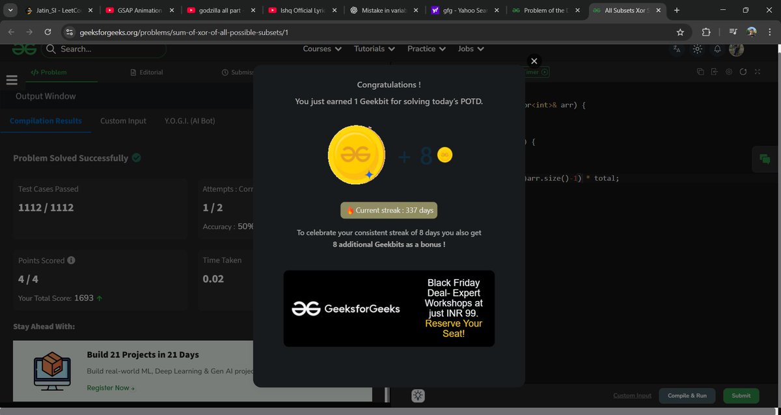This screenshot has width=781, height=415.
Task: Open the profile avatar menu
Action: pyautogui.click(x=736, y=49)
